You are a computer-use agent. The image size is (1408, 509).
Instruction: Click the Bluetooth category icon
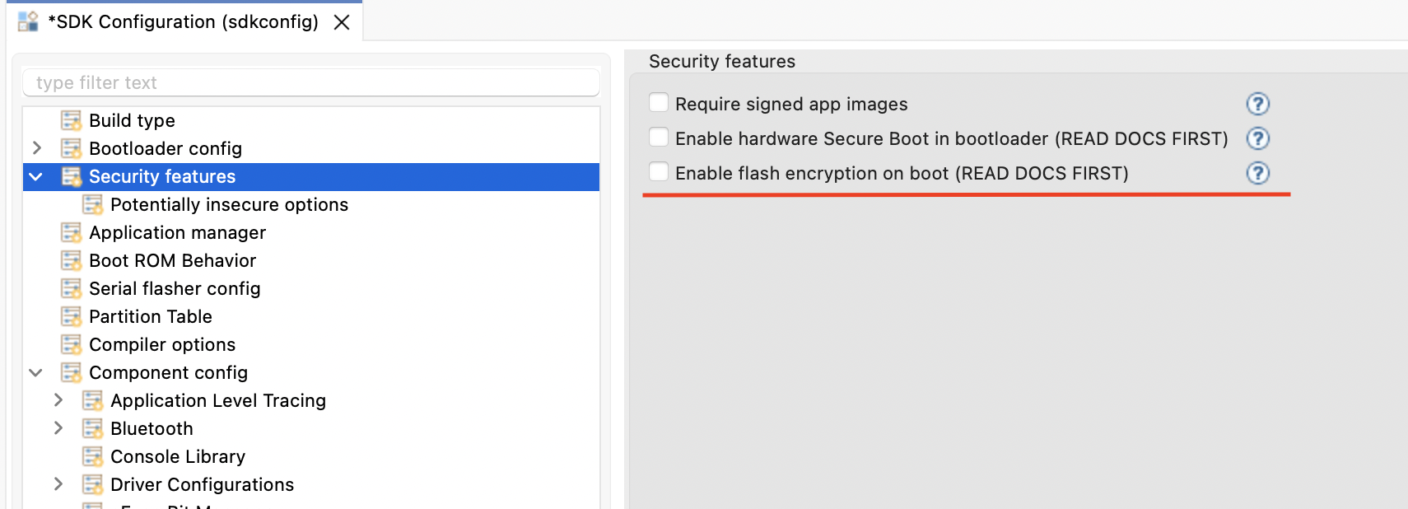click(x=92, y=428)
